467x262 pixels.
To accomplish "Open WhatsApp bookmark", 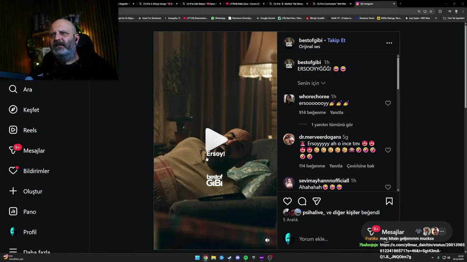I will [218, 18].
